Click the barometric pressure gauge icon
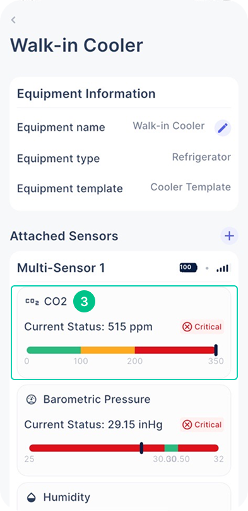The width and height of the screenshot is (248, 511). pos(31,400)
